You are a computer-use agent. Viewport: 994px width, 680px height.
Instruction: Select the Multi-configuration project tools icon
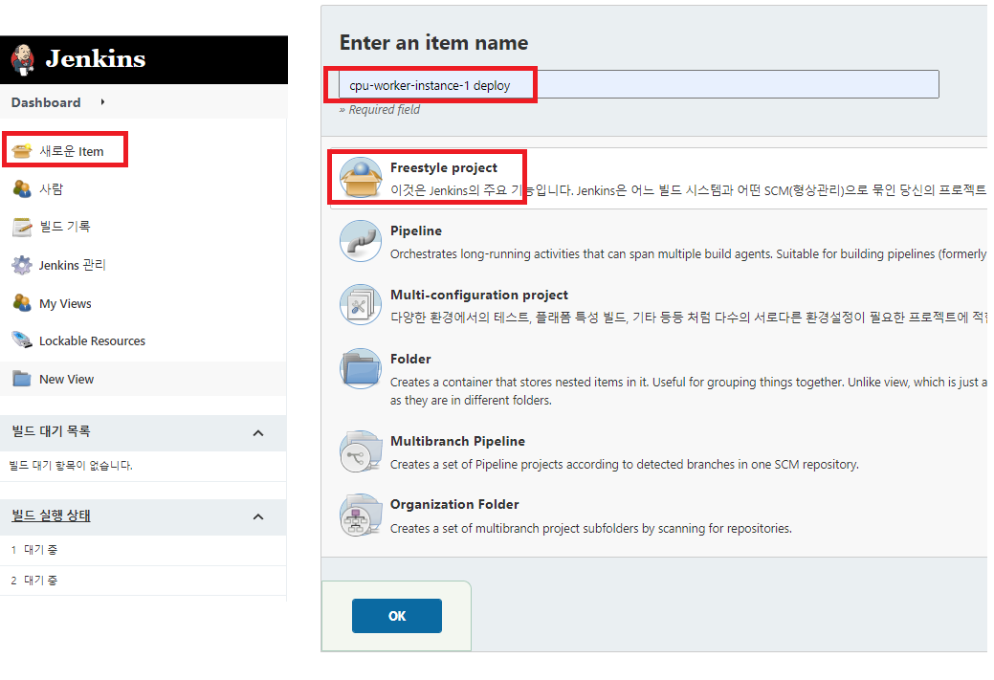(x=361, y=305)
